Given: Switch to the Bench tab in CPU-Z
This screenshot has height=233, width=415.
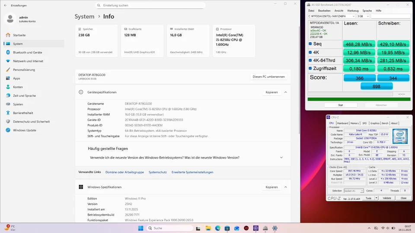Looking at the screenshot, I should [x=385, y=123].
